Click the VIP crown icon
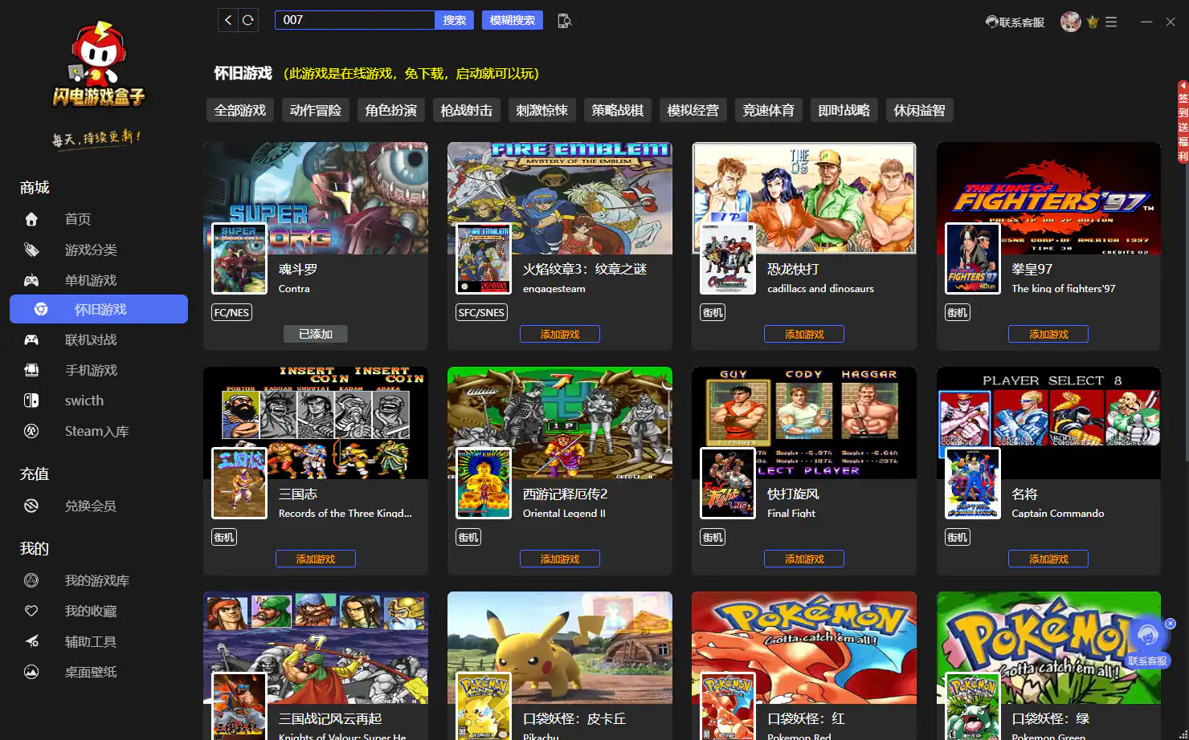The height and width of the screenshot is (740, 1189). pos(1092,22)
